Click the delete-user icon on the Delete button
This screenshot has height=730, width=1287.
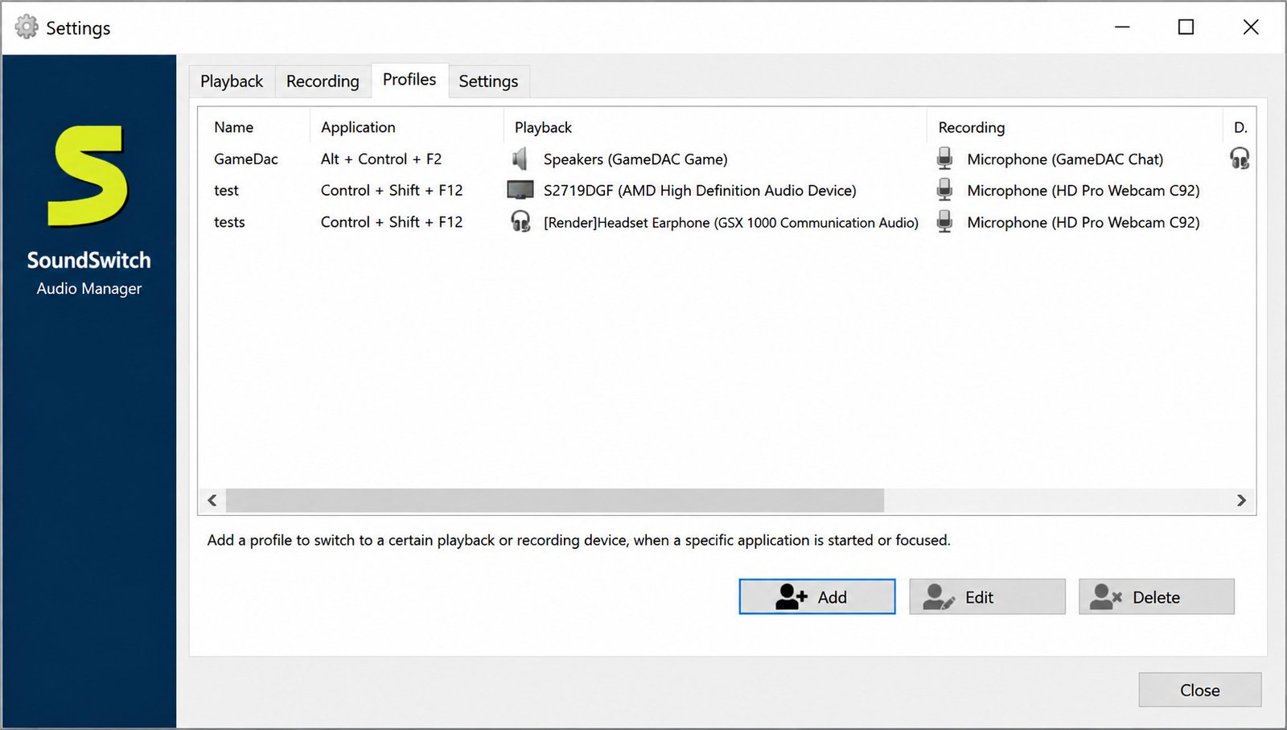[x=1106, y=596]
